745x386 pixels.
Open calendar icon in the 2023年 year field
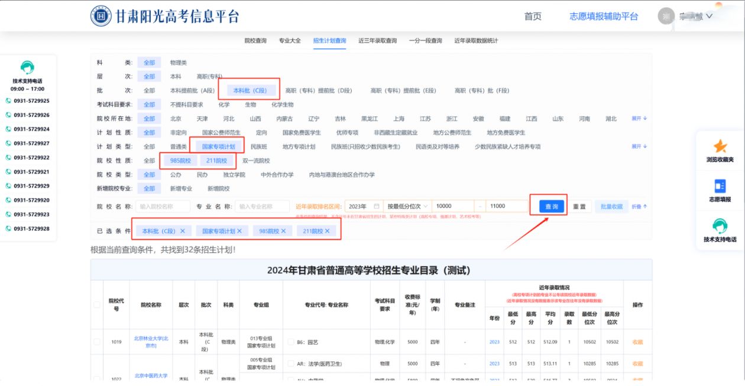tap(377, 206)
